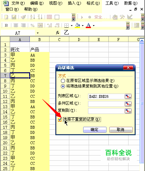The height and width of the screenshot is (171, 145).
Task: Click range selector for 复制到
Action: (128, 111)
